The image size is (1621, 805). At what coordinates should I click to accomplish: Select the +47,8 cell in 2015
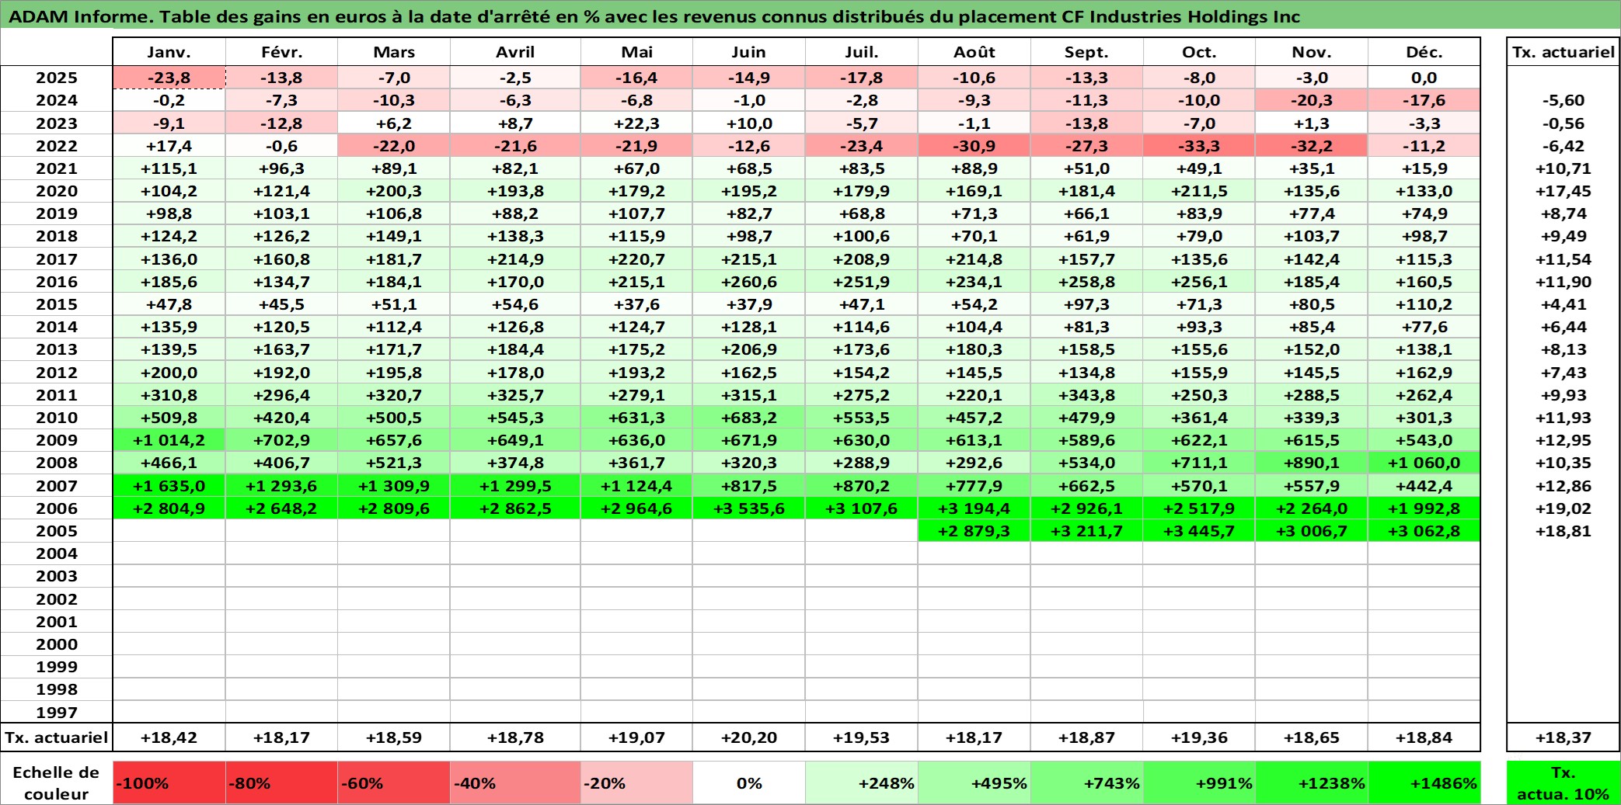(x=169, y=304)
